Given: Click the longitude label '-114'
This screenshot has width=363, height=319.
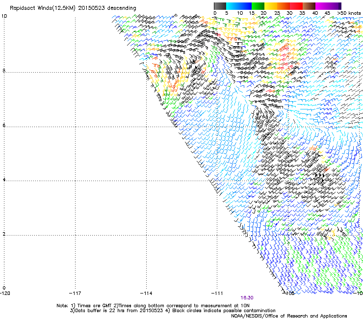Looking at the screenshot, I should 146,293.
